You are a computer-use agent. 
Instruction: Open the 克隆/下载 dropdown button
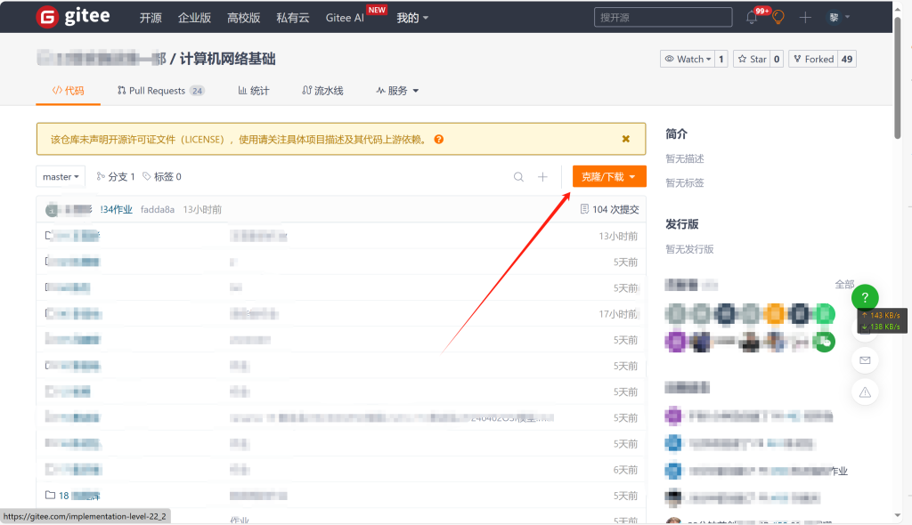(x=609, y=177)
